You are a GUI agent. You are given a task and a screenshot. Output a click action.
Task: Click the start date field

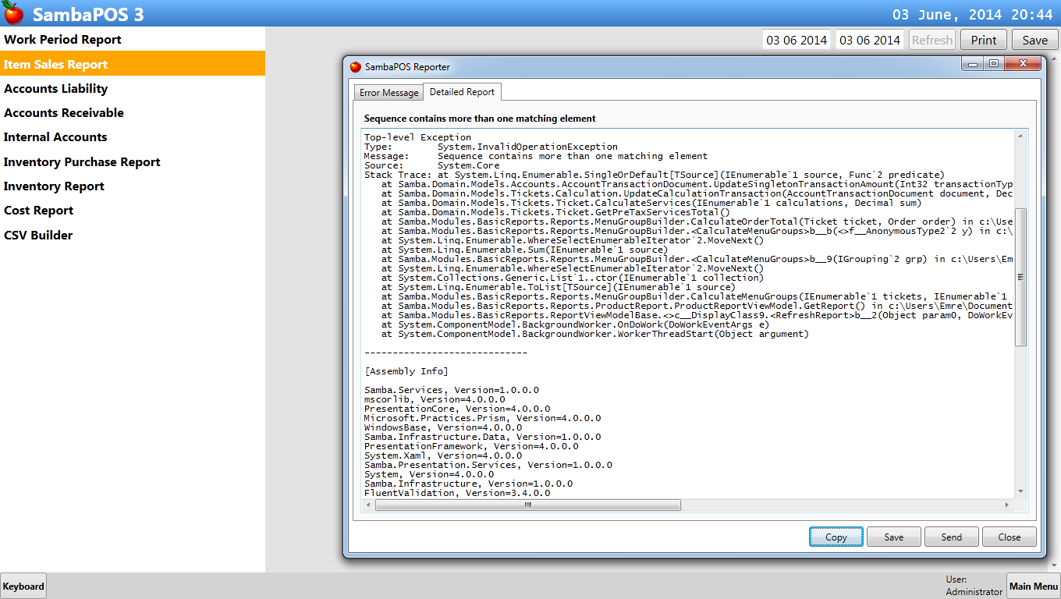pyautogui.click(x=797, y=40)
